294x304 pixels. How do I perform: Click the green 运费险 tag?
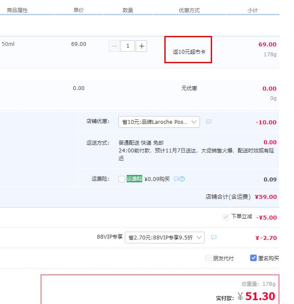[134, 179]
